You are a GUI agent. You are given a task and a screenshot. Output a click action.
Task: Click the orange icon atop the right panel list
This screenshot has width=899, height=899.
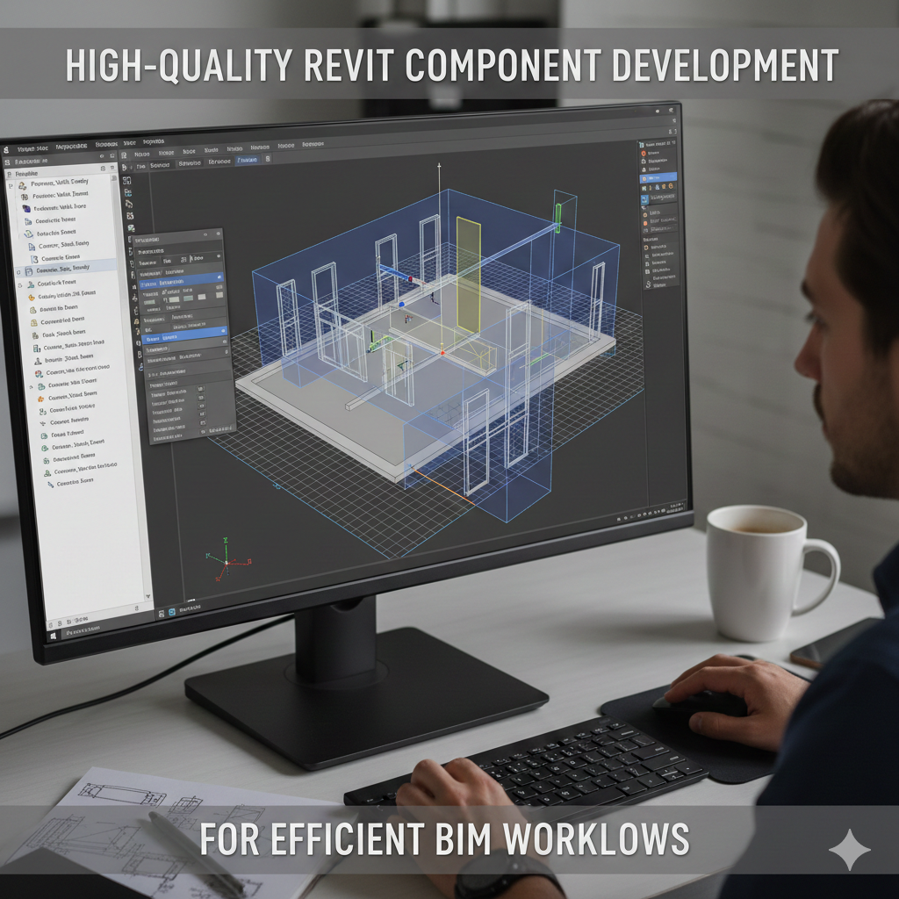point(644,154)
